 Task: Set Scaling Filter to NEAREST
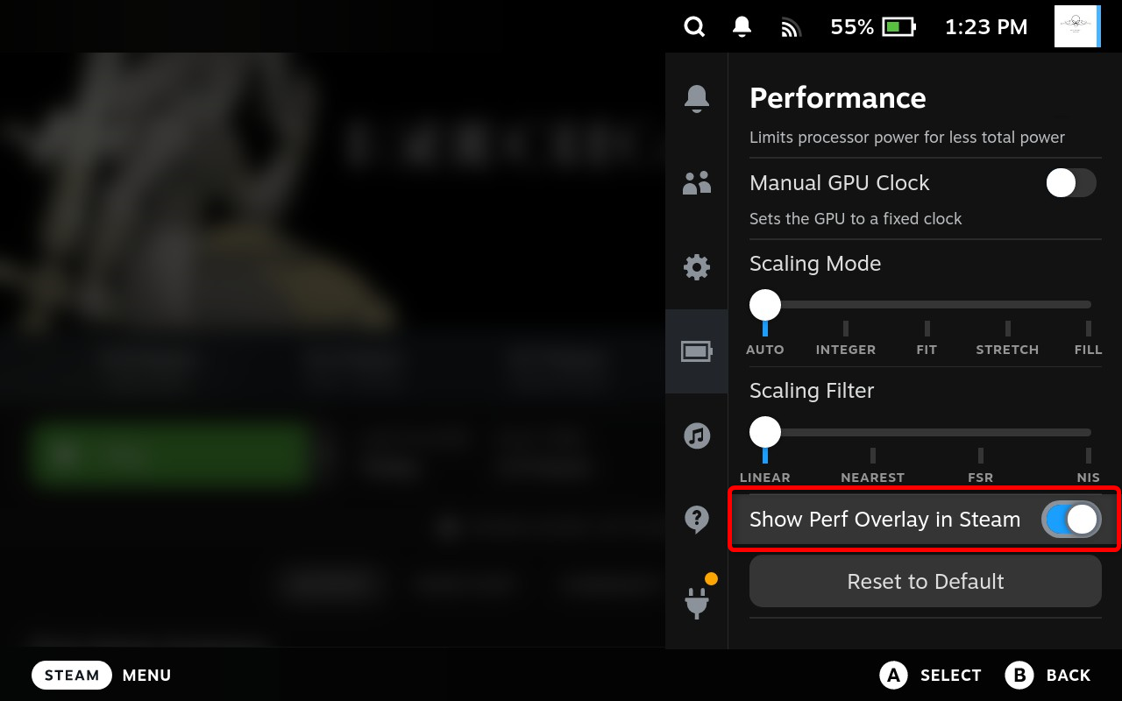[872, 456]
